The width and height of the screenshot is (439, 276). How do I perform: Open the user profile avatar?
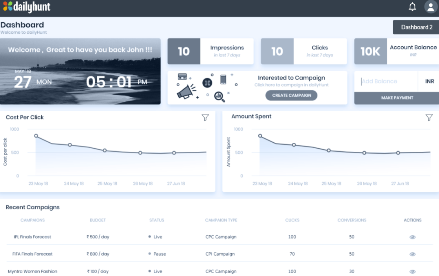coord(431,6)
